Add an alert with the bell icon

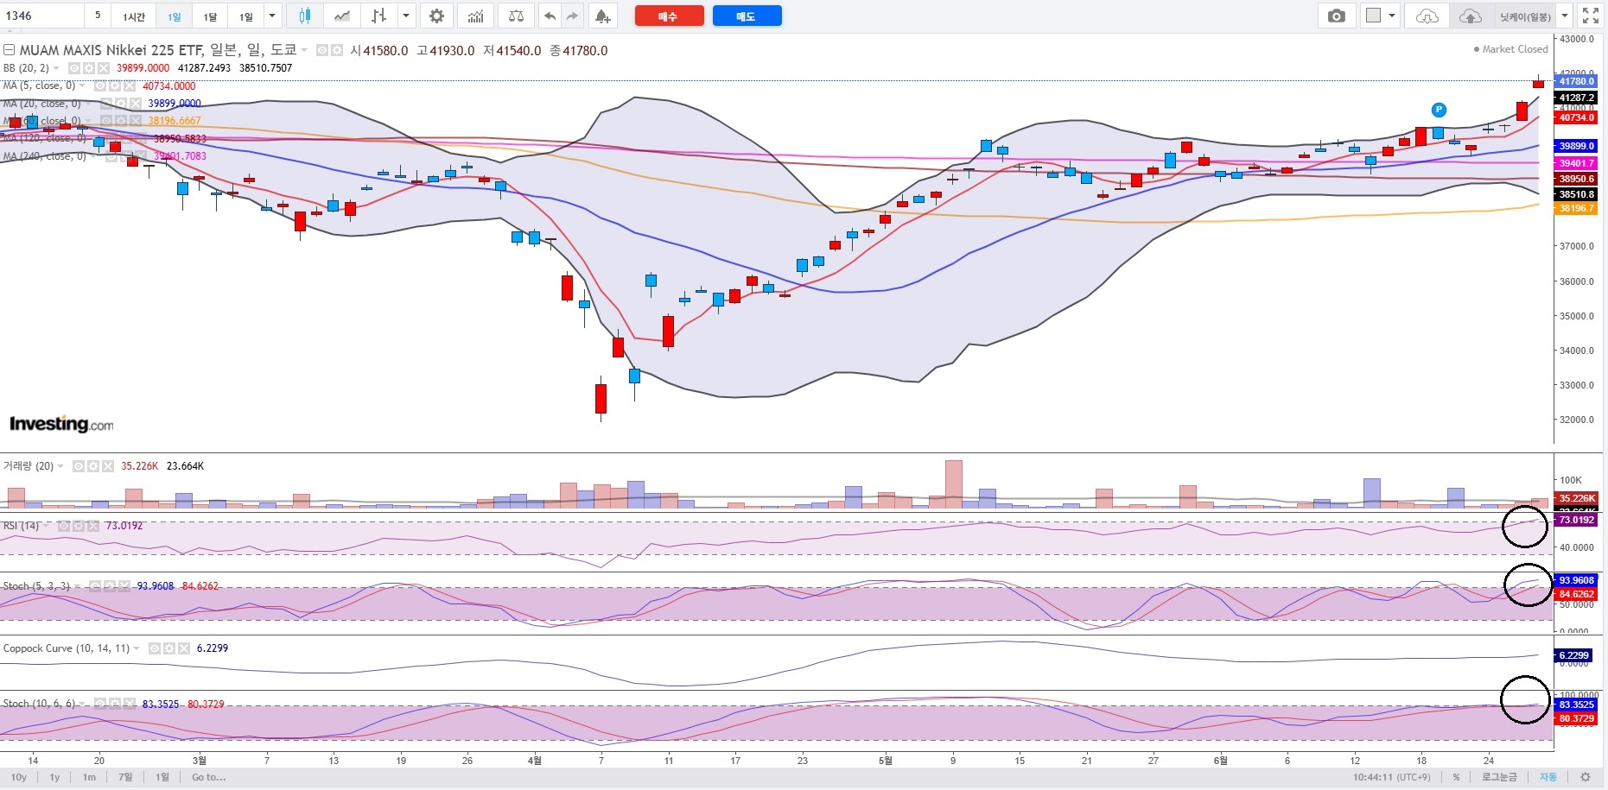tap(602, 16)
